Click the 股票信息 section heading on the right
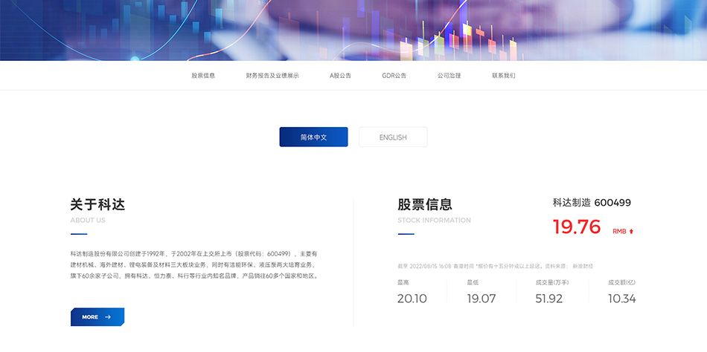Viewport: 707px width, 352px height. (425, 204)
